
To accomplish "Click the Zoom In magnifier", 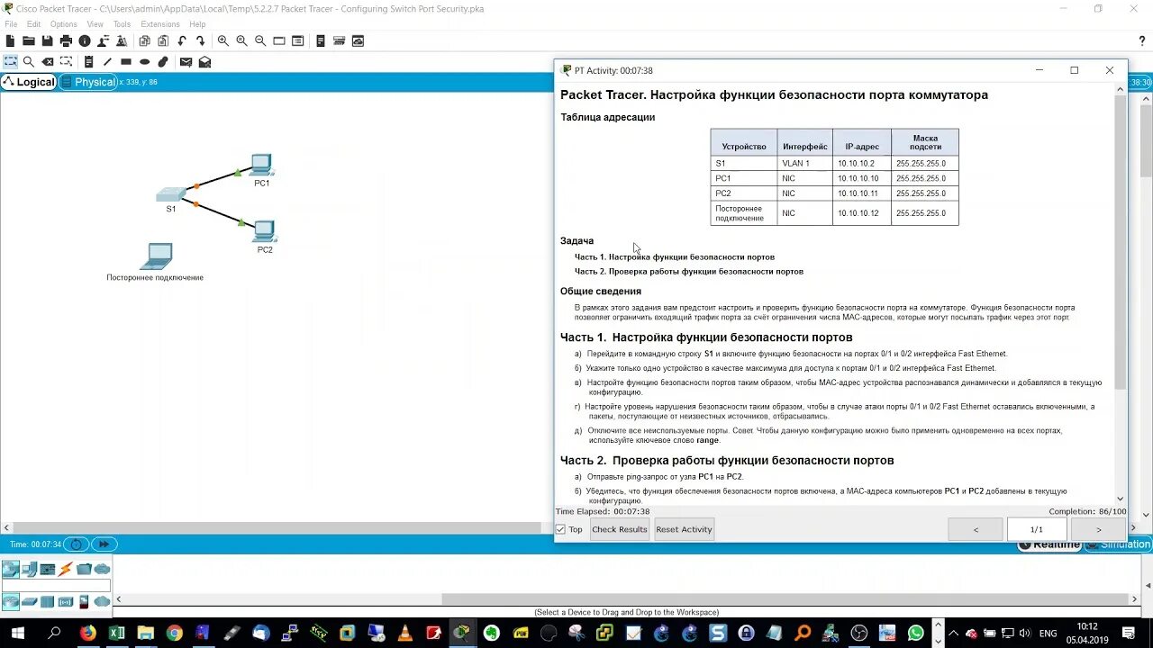I will 222,40.
